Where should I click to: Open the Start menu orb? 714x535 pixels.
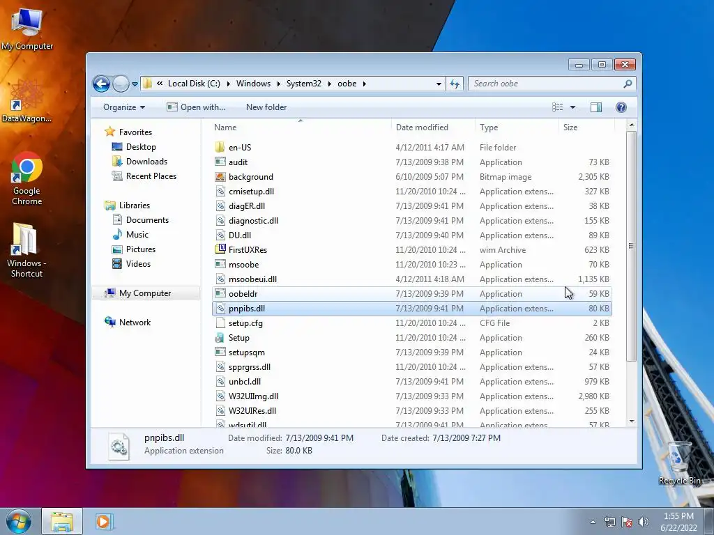coord(18,521)
